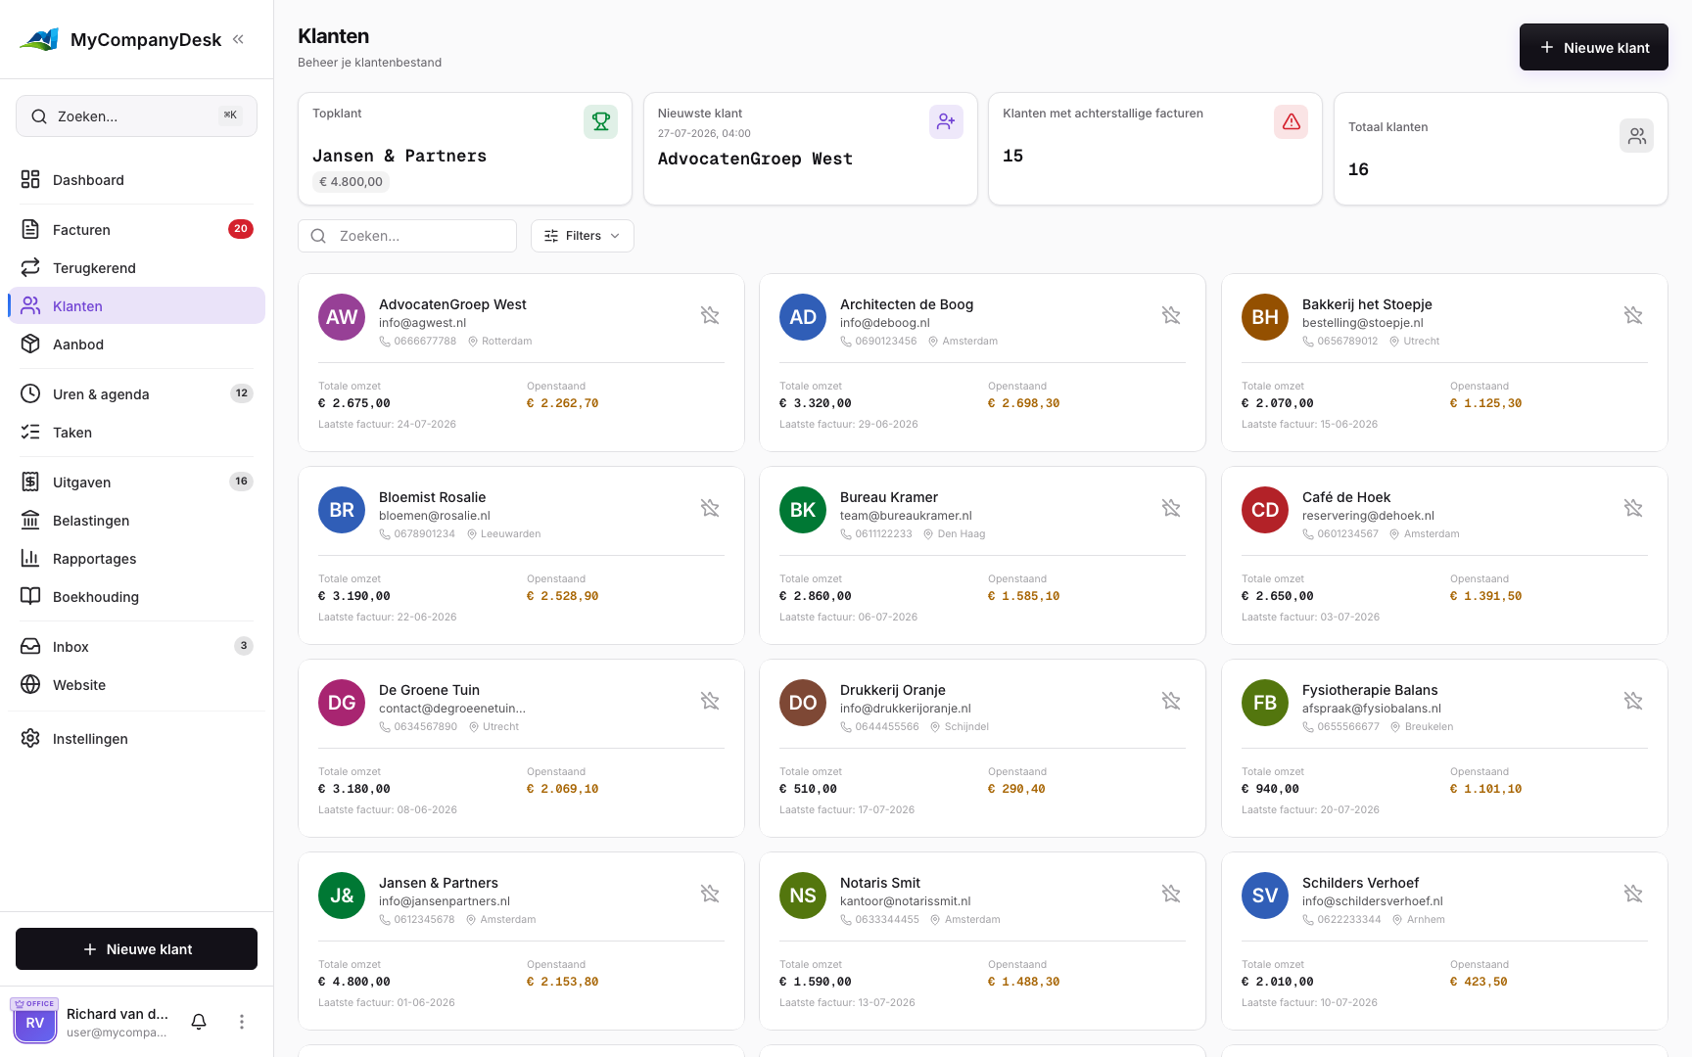Open AdvocatenGroep West in Nieuwste klant card
1692x1057 pixels.
click(755, 159)
